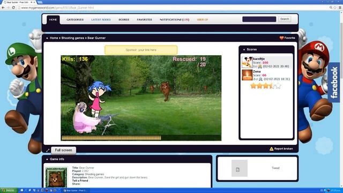The height and width of the screenshot is (193, 343).
Task: Reload the page with the refresh icon
Action: (x=13, y=8)
